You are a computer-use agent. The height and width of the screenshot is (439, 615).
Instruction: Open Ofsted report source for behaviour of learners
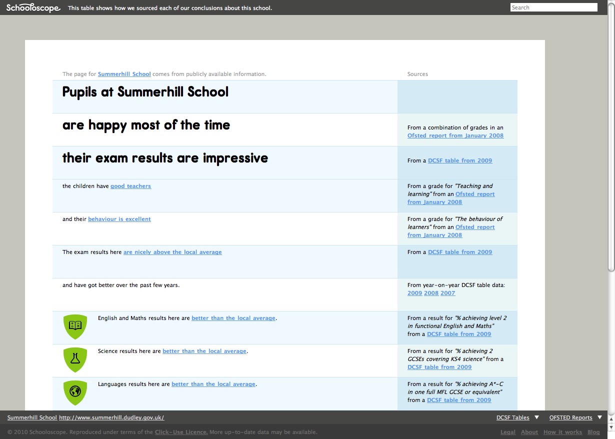point(451,231)
